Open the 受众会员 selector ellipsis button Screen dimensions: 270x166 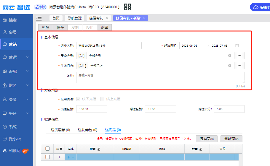click(x=239, y=56)
